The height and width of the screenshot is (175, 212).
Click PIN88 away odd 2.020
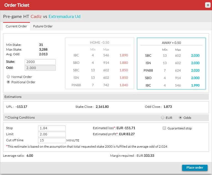click(195, 70)
